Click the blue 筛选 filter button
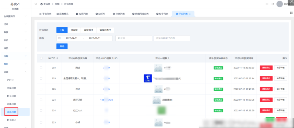The image size is (294, 128). [62, 46]
